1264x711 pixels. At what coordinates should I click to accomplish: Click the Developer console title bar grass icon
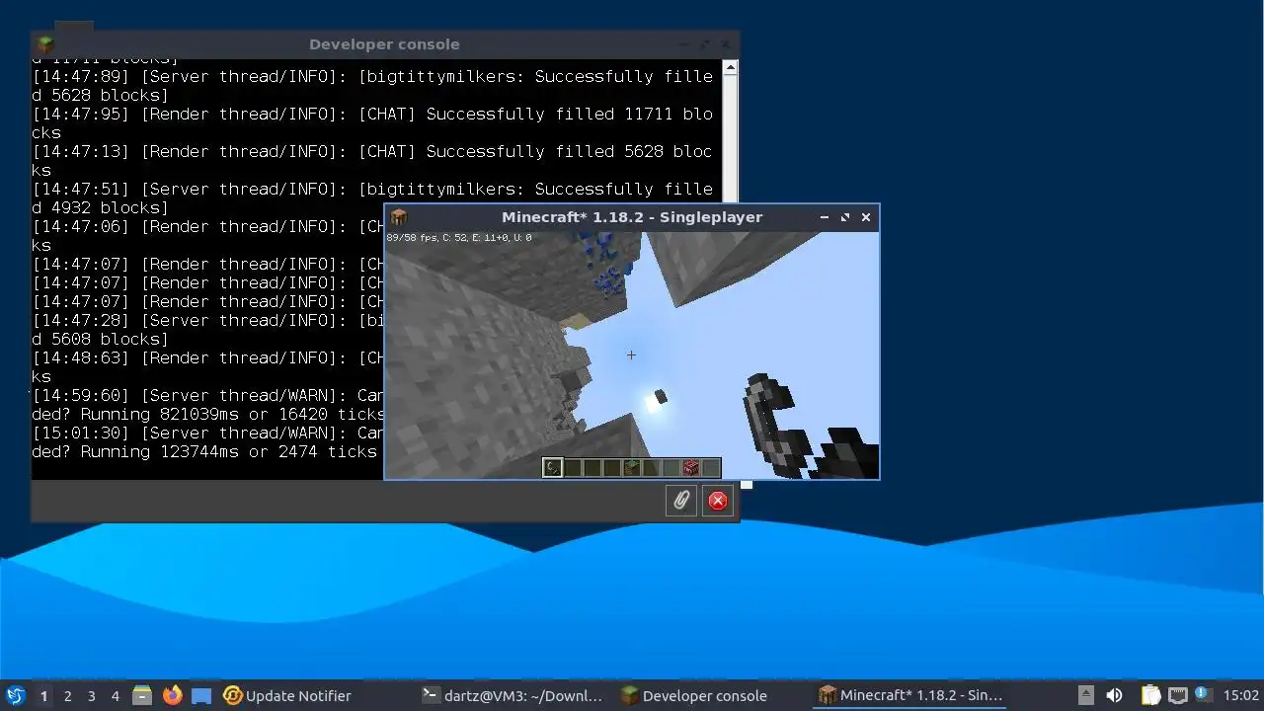44,44
